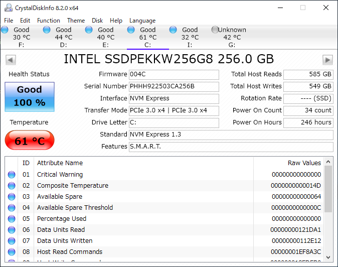Click raw value 0000000121DA1

(x=295, y=230)
